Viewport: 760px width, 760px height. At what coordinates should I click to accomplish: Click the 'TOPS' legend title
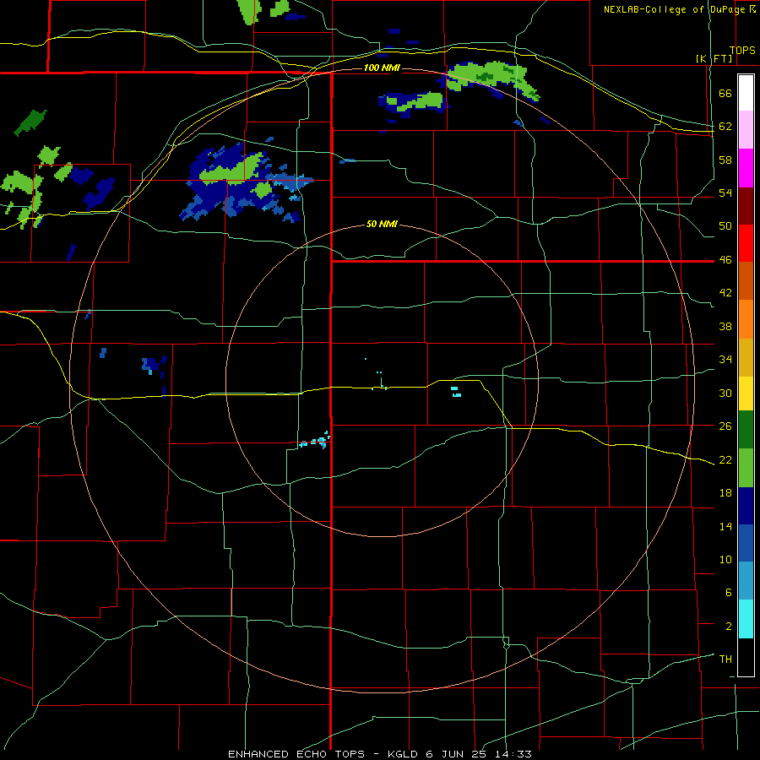[x=742, y=51]
